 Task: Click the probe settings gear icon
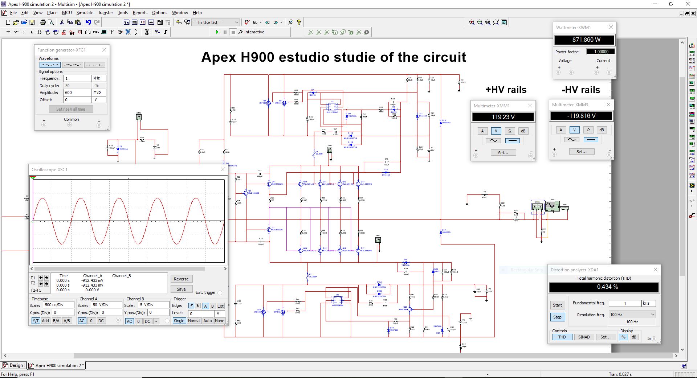click(x=367, y=32)
